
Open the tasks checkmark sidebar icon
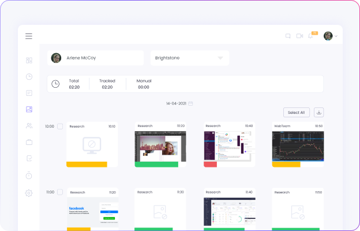[29, 158]
